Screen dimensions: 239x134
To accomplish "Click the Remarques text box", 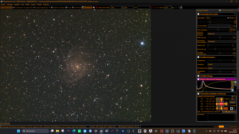I will pos(222,117).
